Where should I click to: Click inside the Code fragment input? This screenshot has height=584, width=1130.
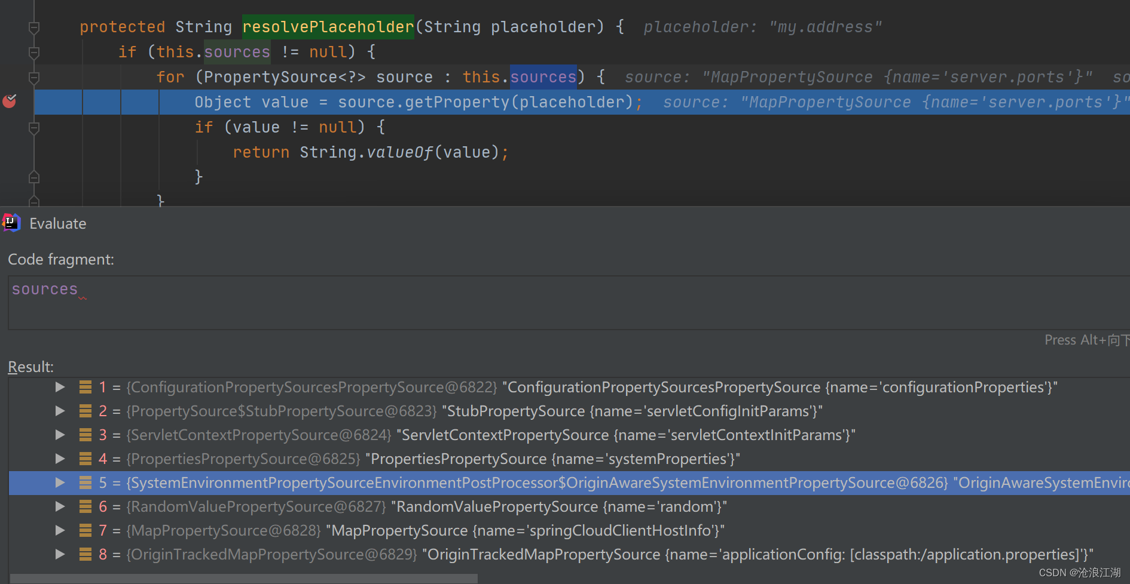pyautogui.click(x=239, y=302)
